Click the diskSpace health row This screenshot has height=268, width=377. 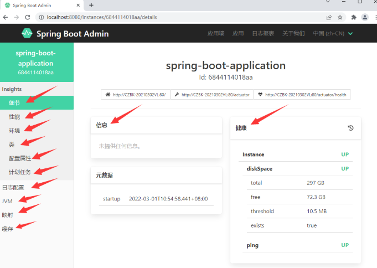coord(298,169)
